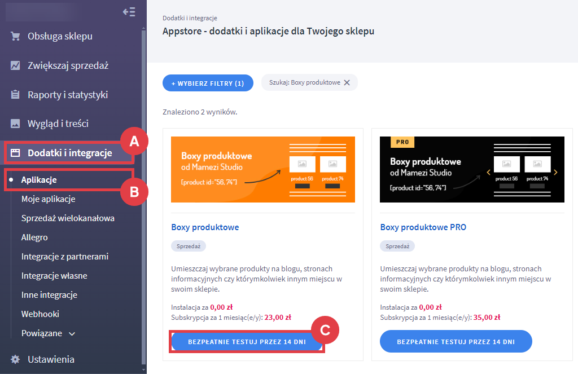The width and height of the screenshot is (578, 374).
Task: Start free 14-day trial of Boxy produktowe
Action: [x=247, y=341]
